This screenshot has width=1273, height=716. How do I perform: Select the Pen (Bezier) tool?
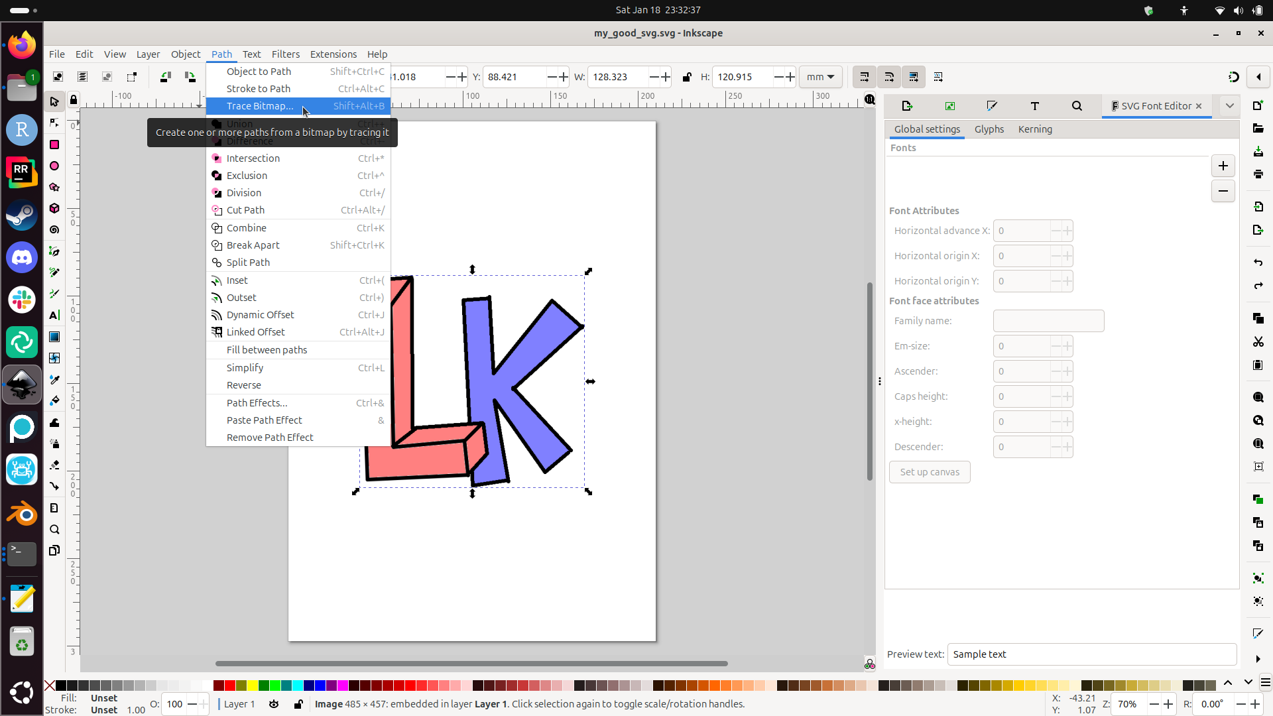coord(54,251)
